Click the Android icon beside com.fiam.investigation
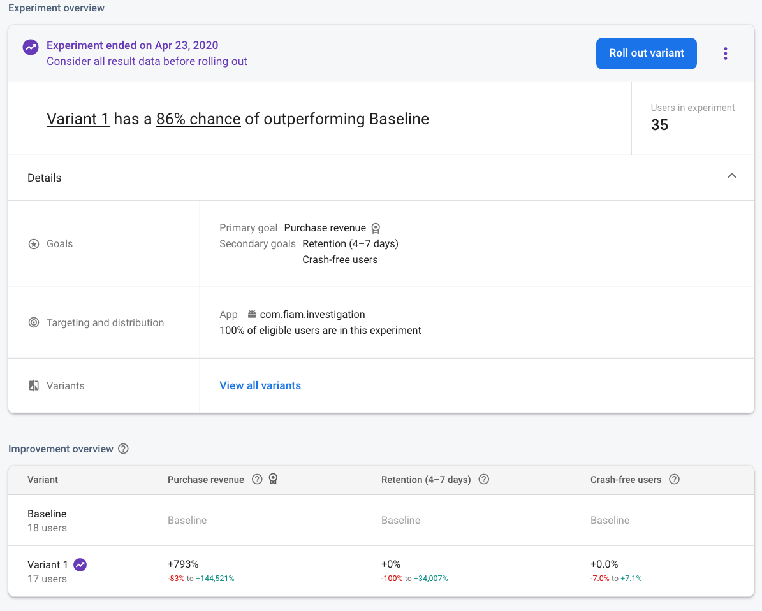This screenshot has height=611, width=762. pyautogui.click(x=252, y=315)
